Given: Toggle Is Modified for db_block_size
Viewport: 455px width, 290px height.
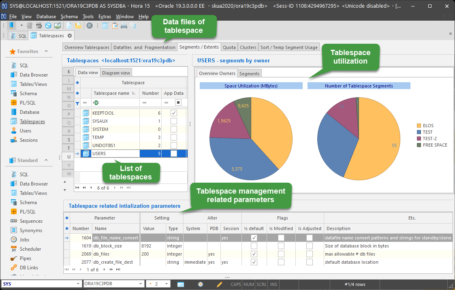Looking at the screenshot, I should pos(281,245).
